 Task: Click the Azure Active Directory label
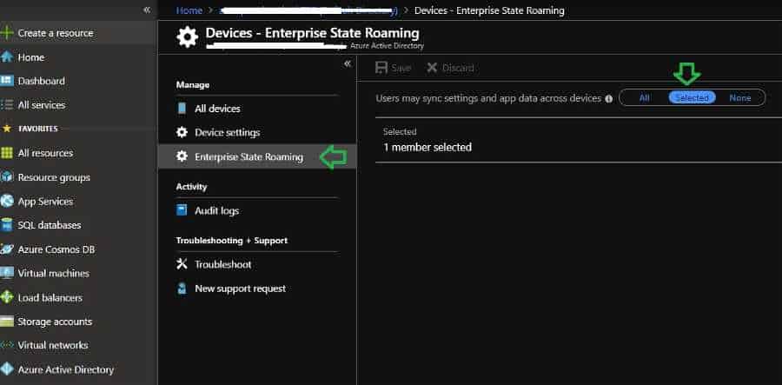(x=66, y=369)
